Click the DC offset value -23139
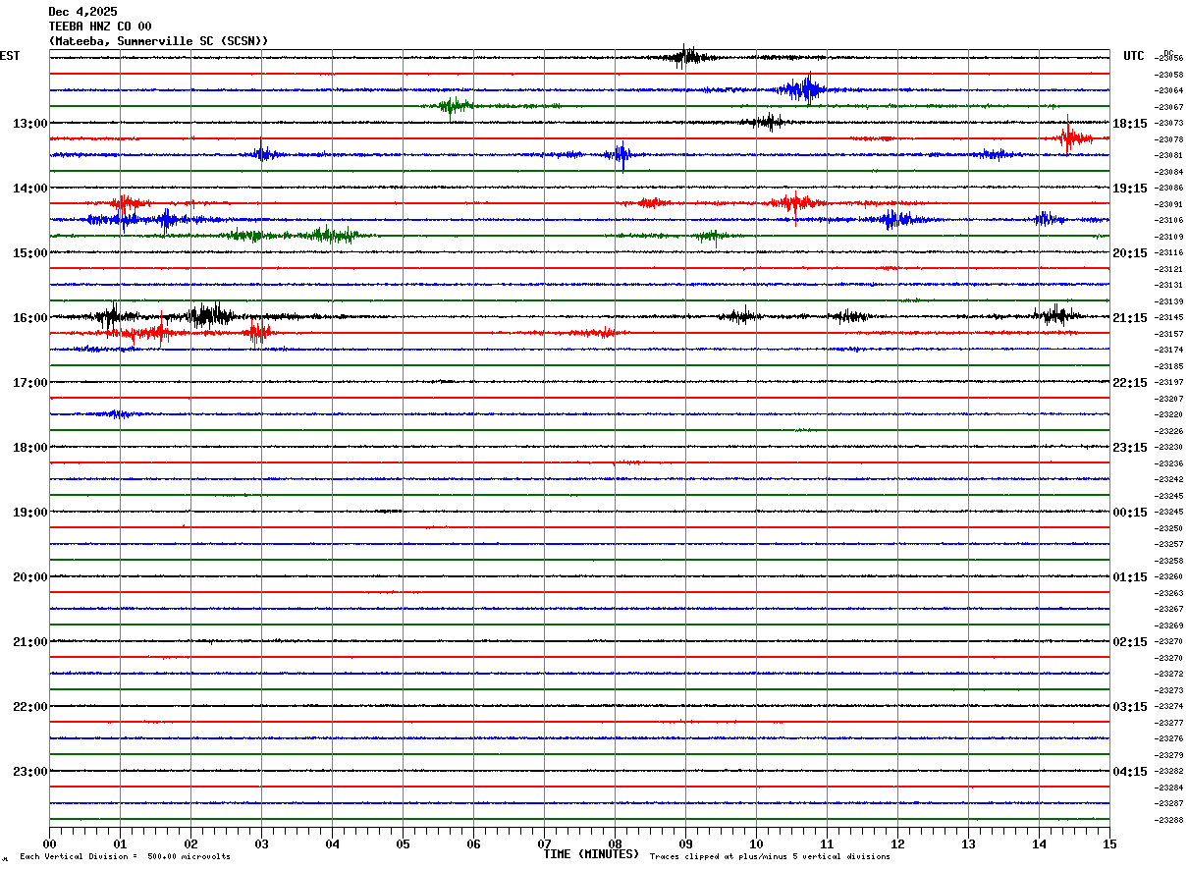Viewport: 1188px width, 870px height. 1169,301
